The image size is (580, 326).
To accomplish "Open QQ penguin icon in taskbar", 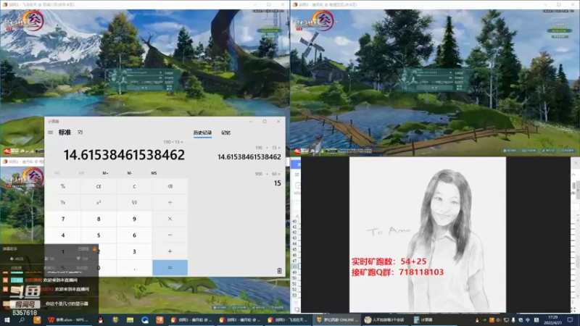I will (x=100, y=319).
